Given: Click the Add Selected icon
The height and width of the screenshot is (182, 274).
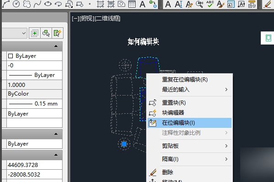Looking at the screenshot, I should click(x=153, y=4).
